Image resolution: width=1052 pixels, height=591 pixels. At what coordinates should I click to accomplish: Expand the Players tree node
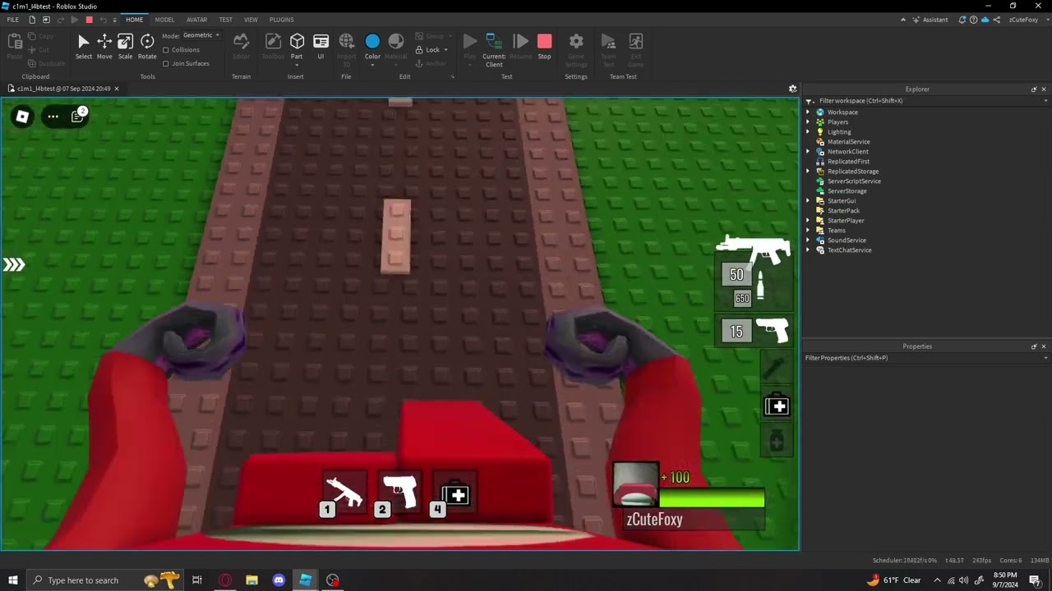pos(808,122)
